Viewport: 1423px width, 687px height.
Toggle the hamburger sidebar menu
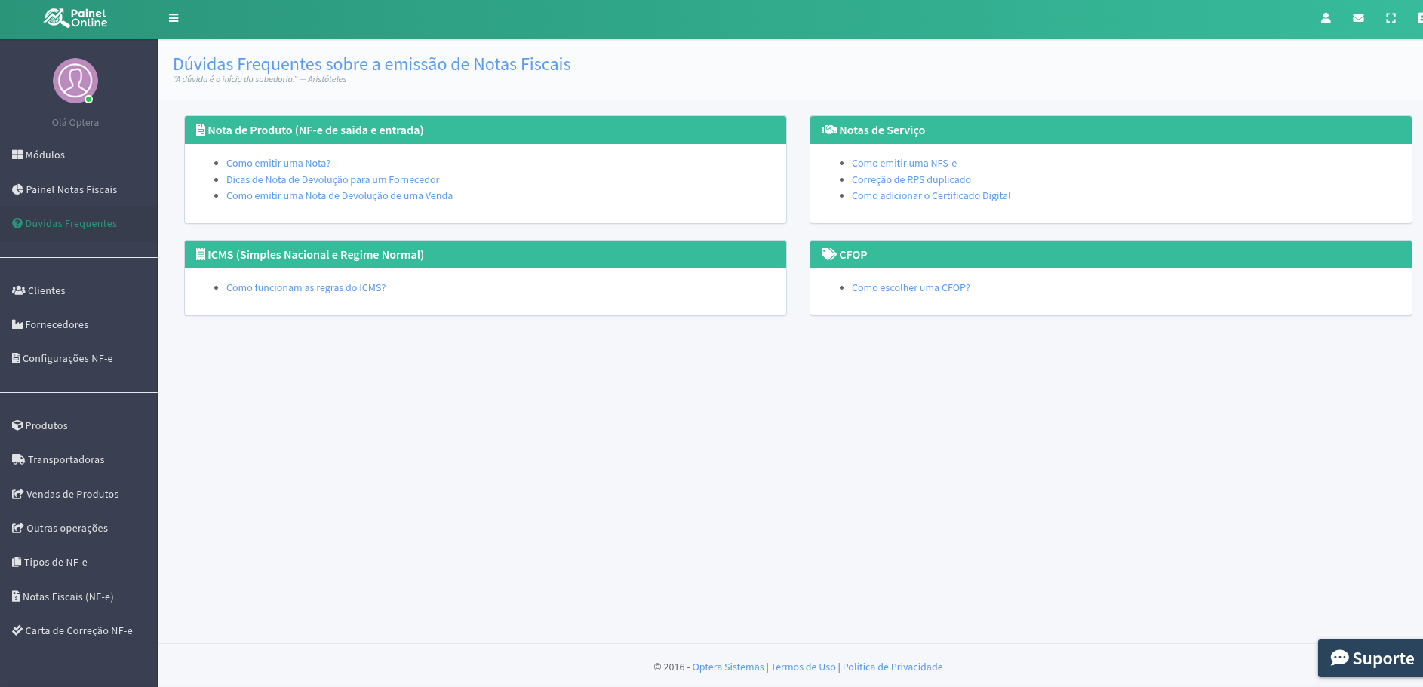coord(174,18)
